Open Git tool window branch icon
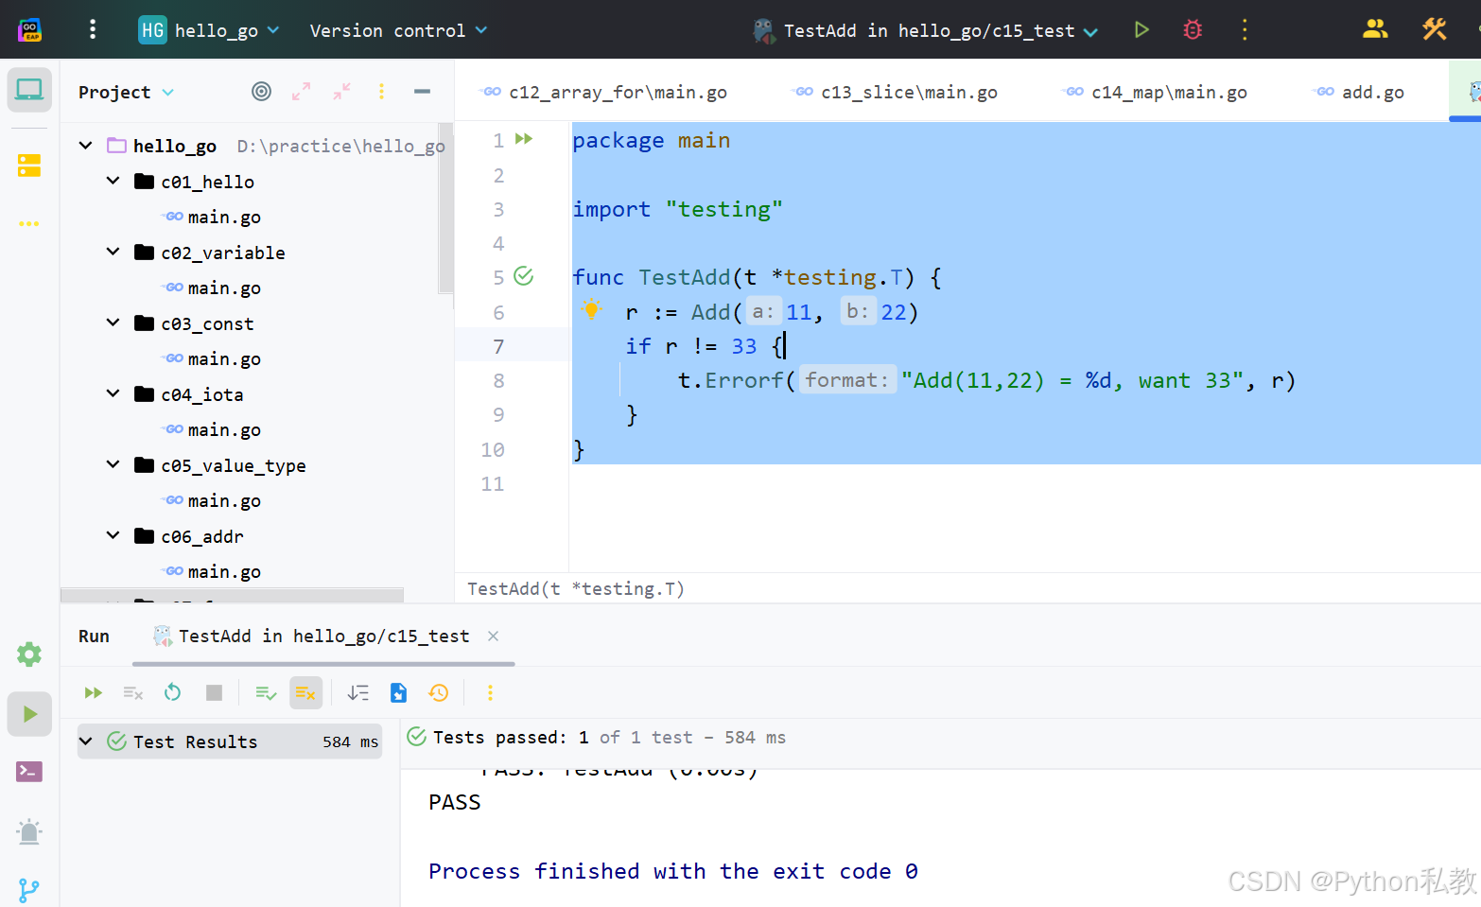 pos(29,891)
